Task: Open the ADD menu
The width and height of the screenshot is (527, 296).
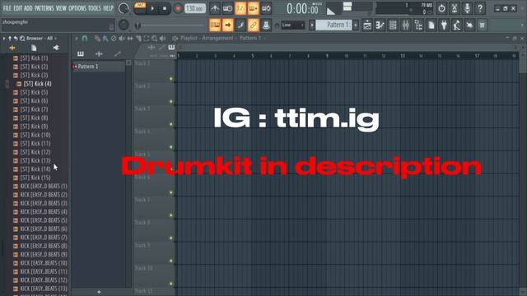Action: (x=28, y=8)
